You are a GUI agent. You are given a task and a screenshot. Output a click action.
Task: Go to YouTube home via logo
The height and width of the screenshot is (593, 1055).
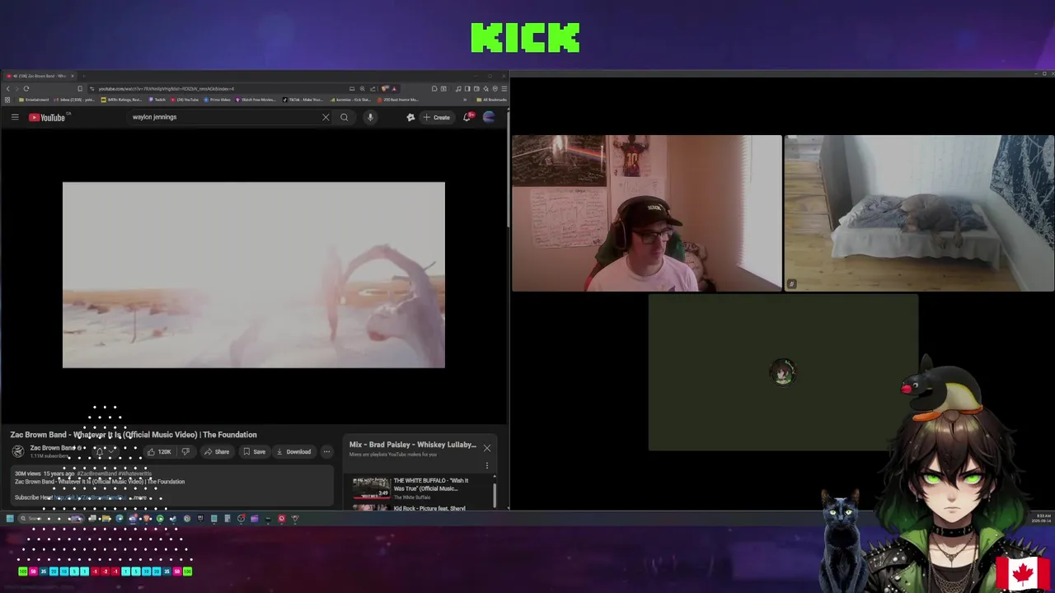pyautogui.click(x=47, y=117)
